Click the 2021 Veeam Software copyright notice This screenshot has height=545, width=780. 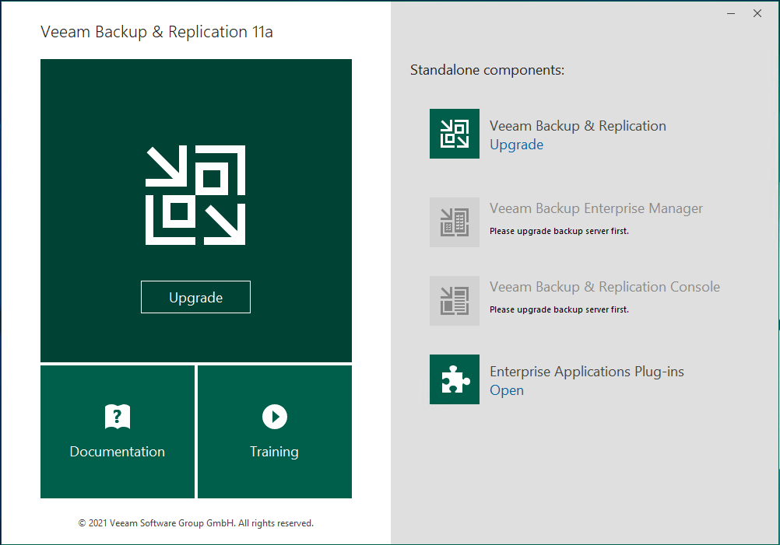coord(196,523)
